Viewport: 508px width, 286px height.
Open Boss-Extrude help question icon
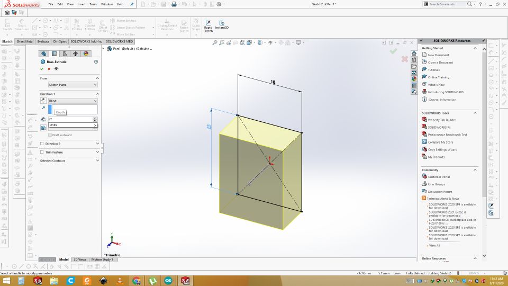[96, 61]
